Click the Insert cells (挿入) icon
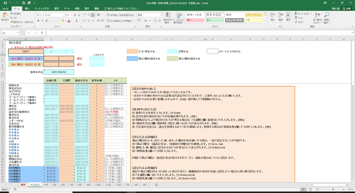Image resolution: width=355 pixels, height=193 pixels. click(x=273, y=15)
